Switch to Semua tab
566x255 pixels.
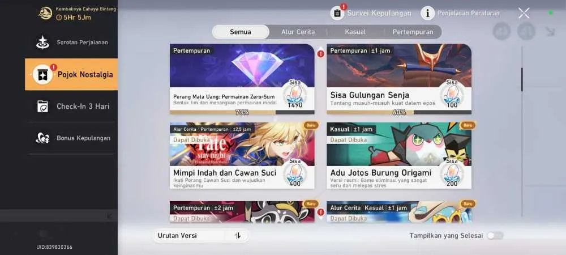241,32
